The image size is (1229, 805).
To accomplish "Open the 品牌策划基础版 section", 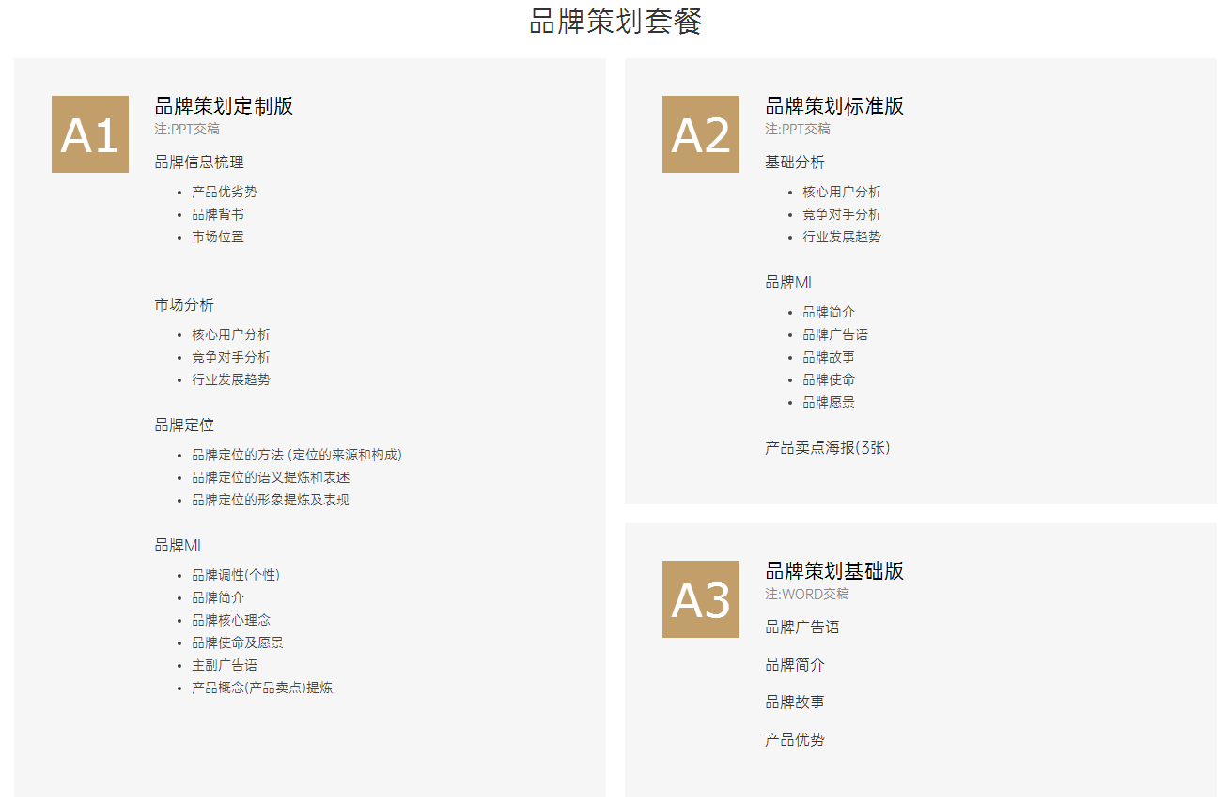I will 832,572.
